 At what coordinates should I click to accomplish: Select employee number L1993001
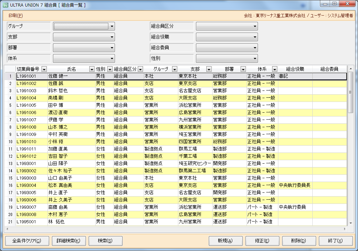click(32, 164)
